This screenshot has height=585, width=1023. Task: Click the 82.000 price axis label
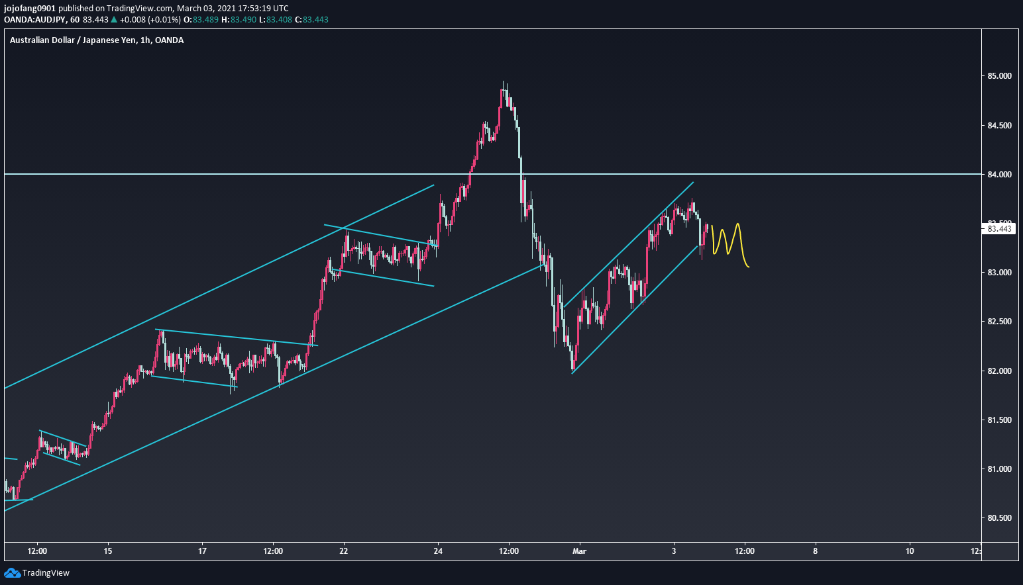[999, 371]
